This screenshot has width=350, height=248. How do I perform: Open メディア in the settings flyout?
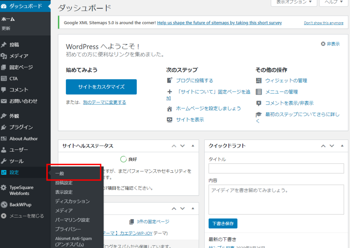64,210
